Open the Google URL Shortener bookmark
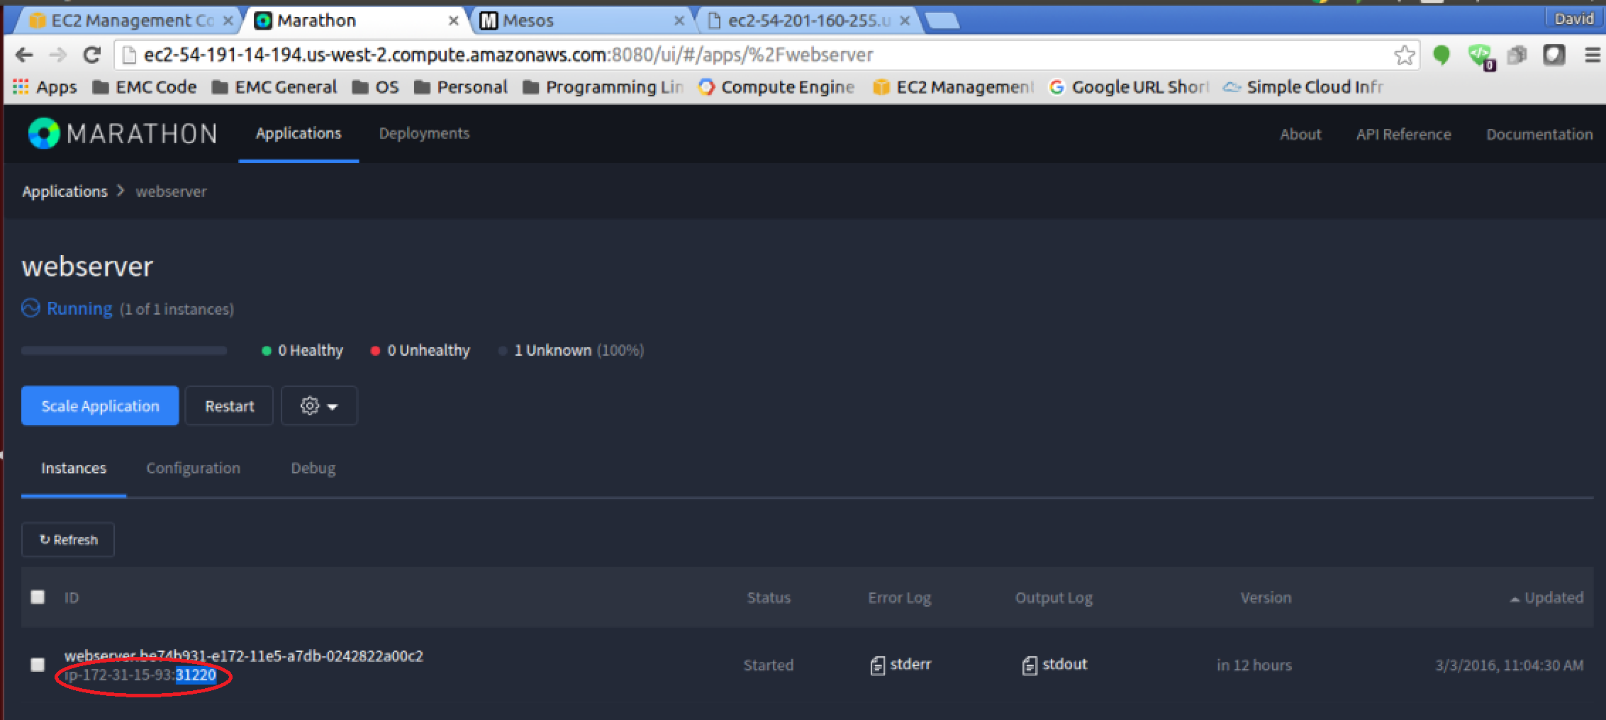Viewport: 1606px width, 720px height. pyautogui.click(x=1129, y=87)
